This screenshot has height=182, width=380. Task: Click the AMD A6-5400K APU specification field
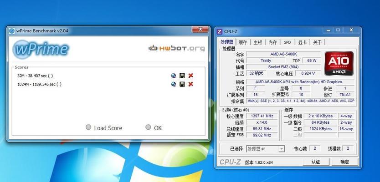[300, 82]
